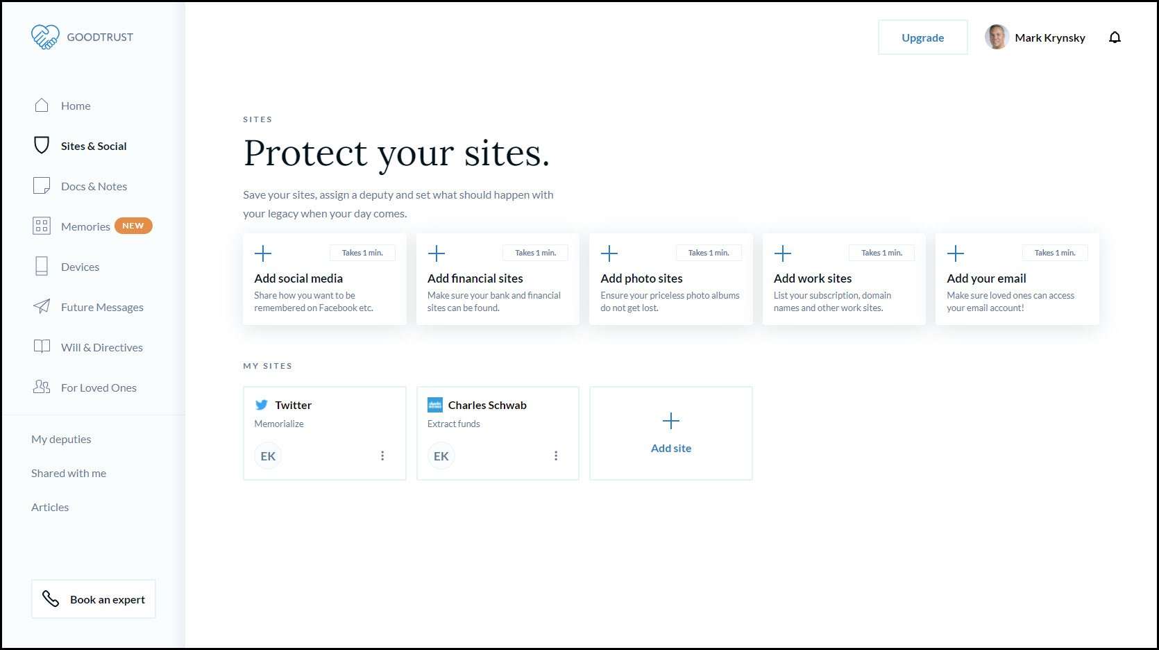The image size is (1159, 650).
Task: Click plus icon on Add photo sites card
Action: [609, 253]
